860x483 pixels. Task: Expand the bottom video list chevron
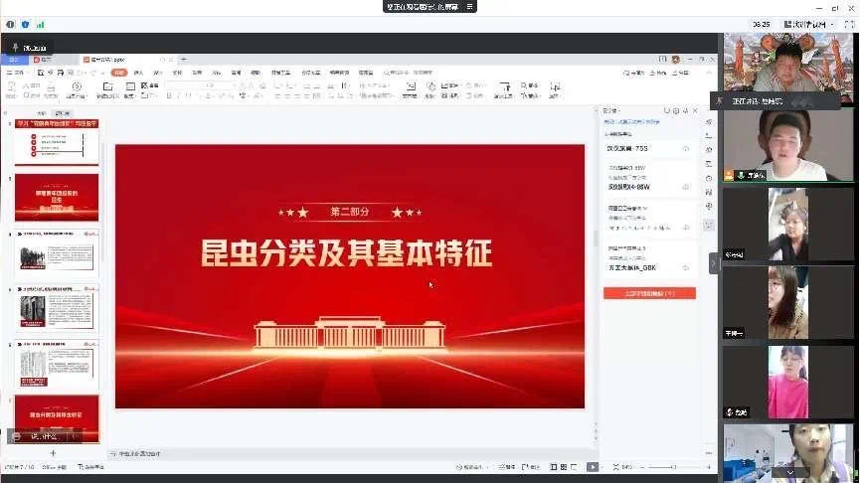pyautogui.click(x=790, y=471)
